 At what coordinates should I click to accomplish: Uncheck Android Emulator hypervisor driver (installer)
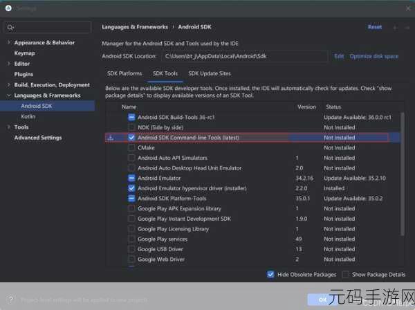coord(131,188)
